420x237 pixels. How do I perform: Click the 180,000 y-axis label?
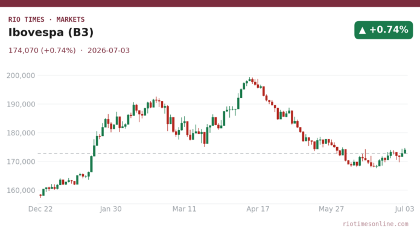point(21,133)
